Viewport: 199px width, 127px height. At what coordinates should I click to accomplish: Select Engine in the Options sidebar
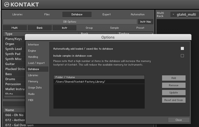pos(32,51)
